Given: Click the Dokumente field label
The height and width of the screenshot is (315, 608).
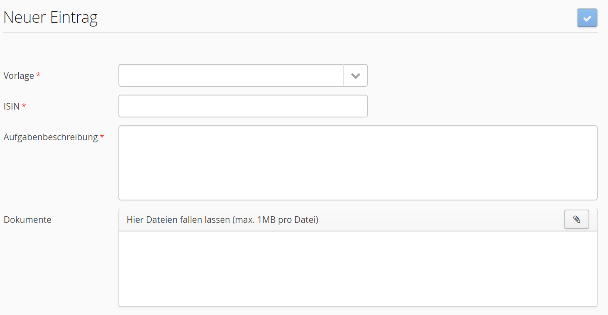Looking at the screenshot, I should [x=27, y=220].
